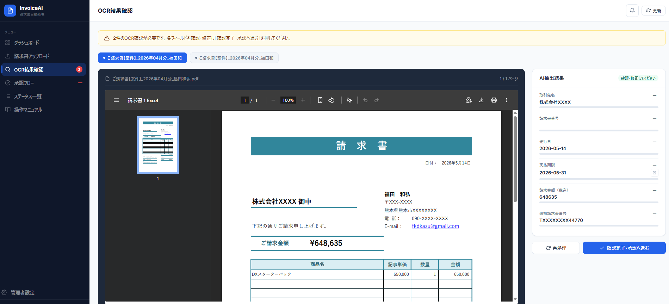Image resolution: width=669 pixels, height=304 pixels.
Task: Click the InvoiceAI logo icon
Action: [x=10, y=11]
